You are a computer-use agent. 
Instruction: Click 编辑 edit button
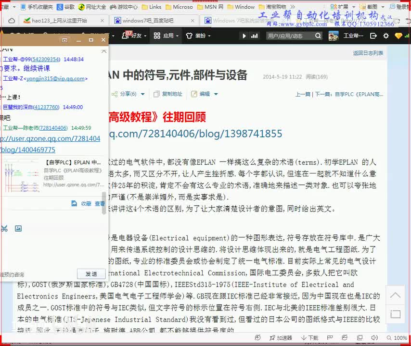tap(201, 94)
